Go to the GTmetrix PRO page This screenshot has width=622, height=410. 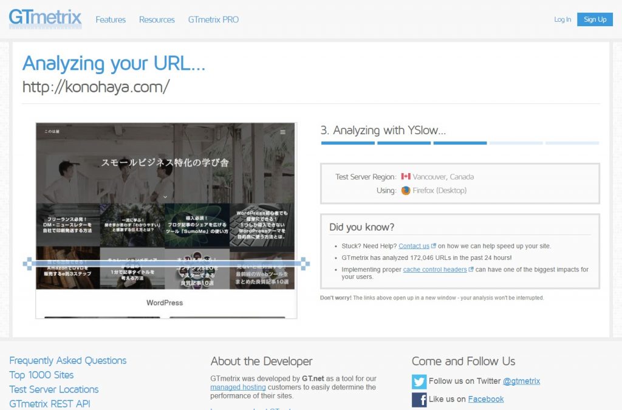213,19
